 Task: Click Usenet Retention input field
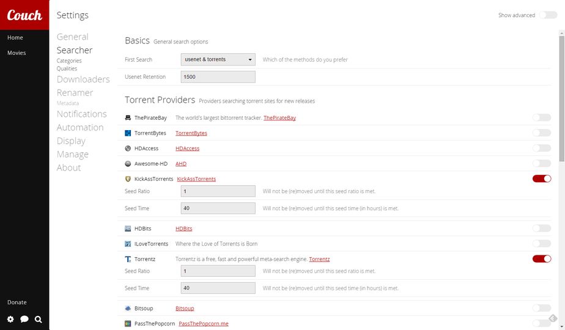[x=218, y=77]
